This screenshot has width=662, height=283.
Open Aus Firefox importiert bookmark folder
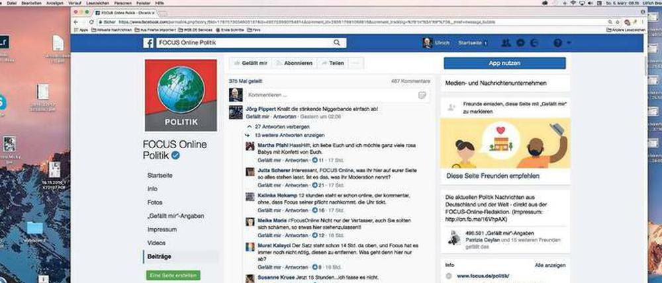155,30
